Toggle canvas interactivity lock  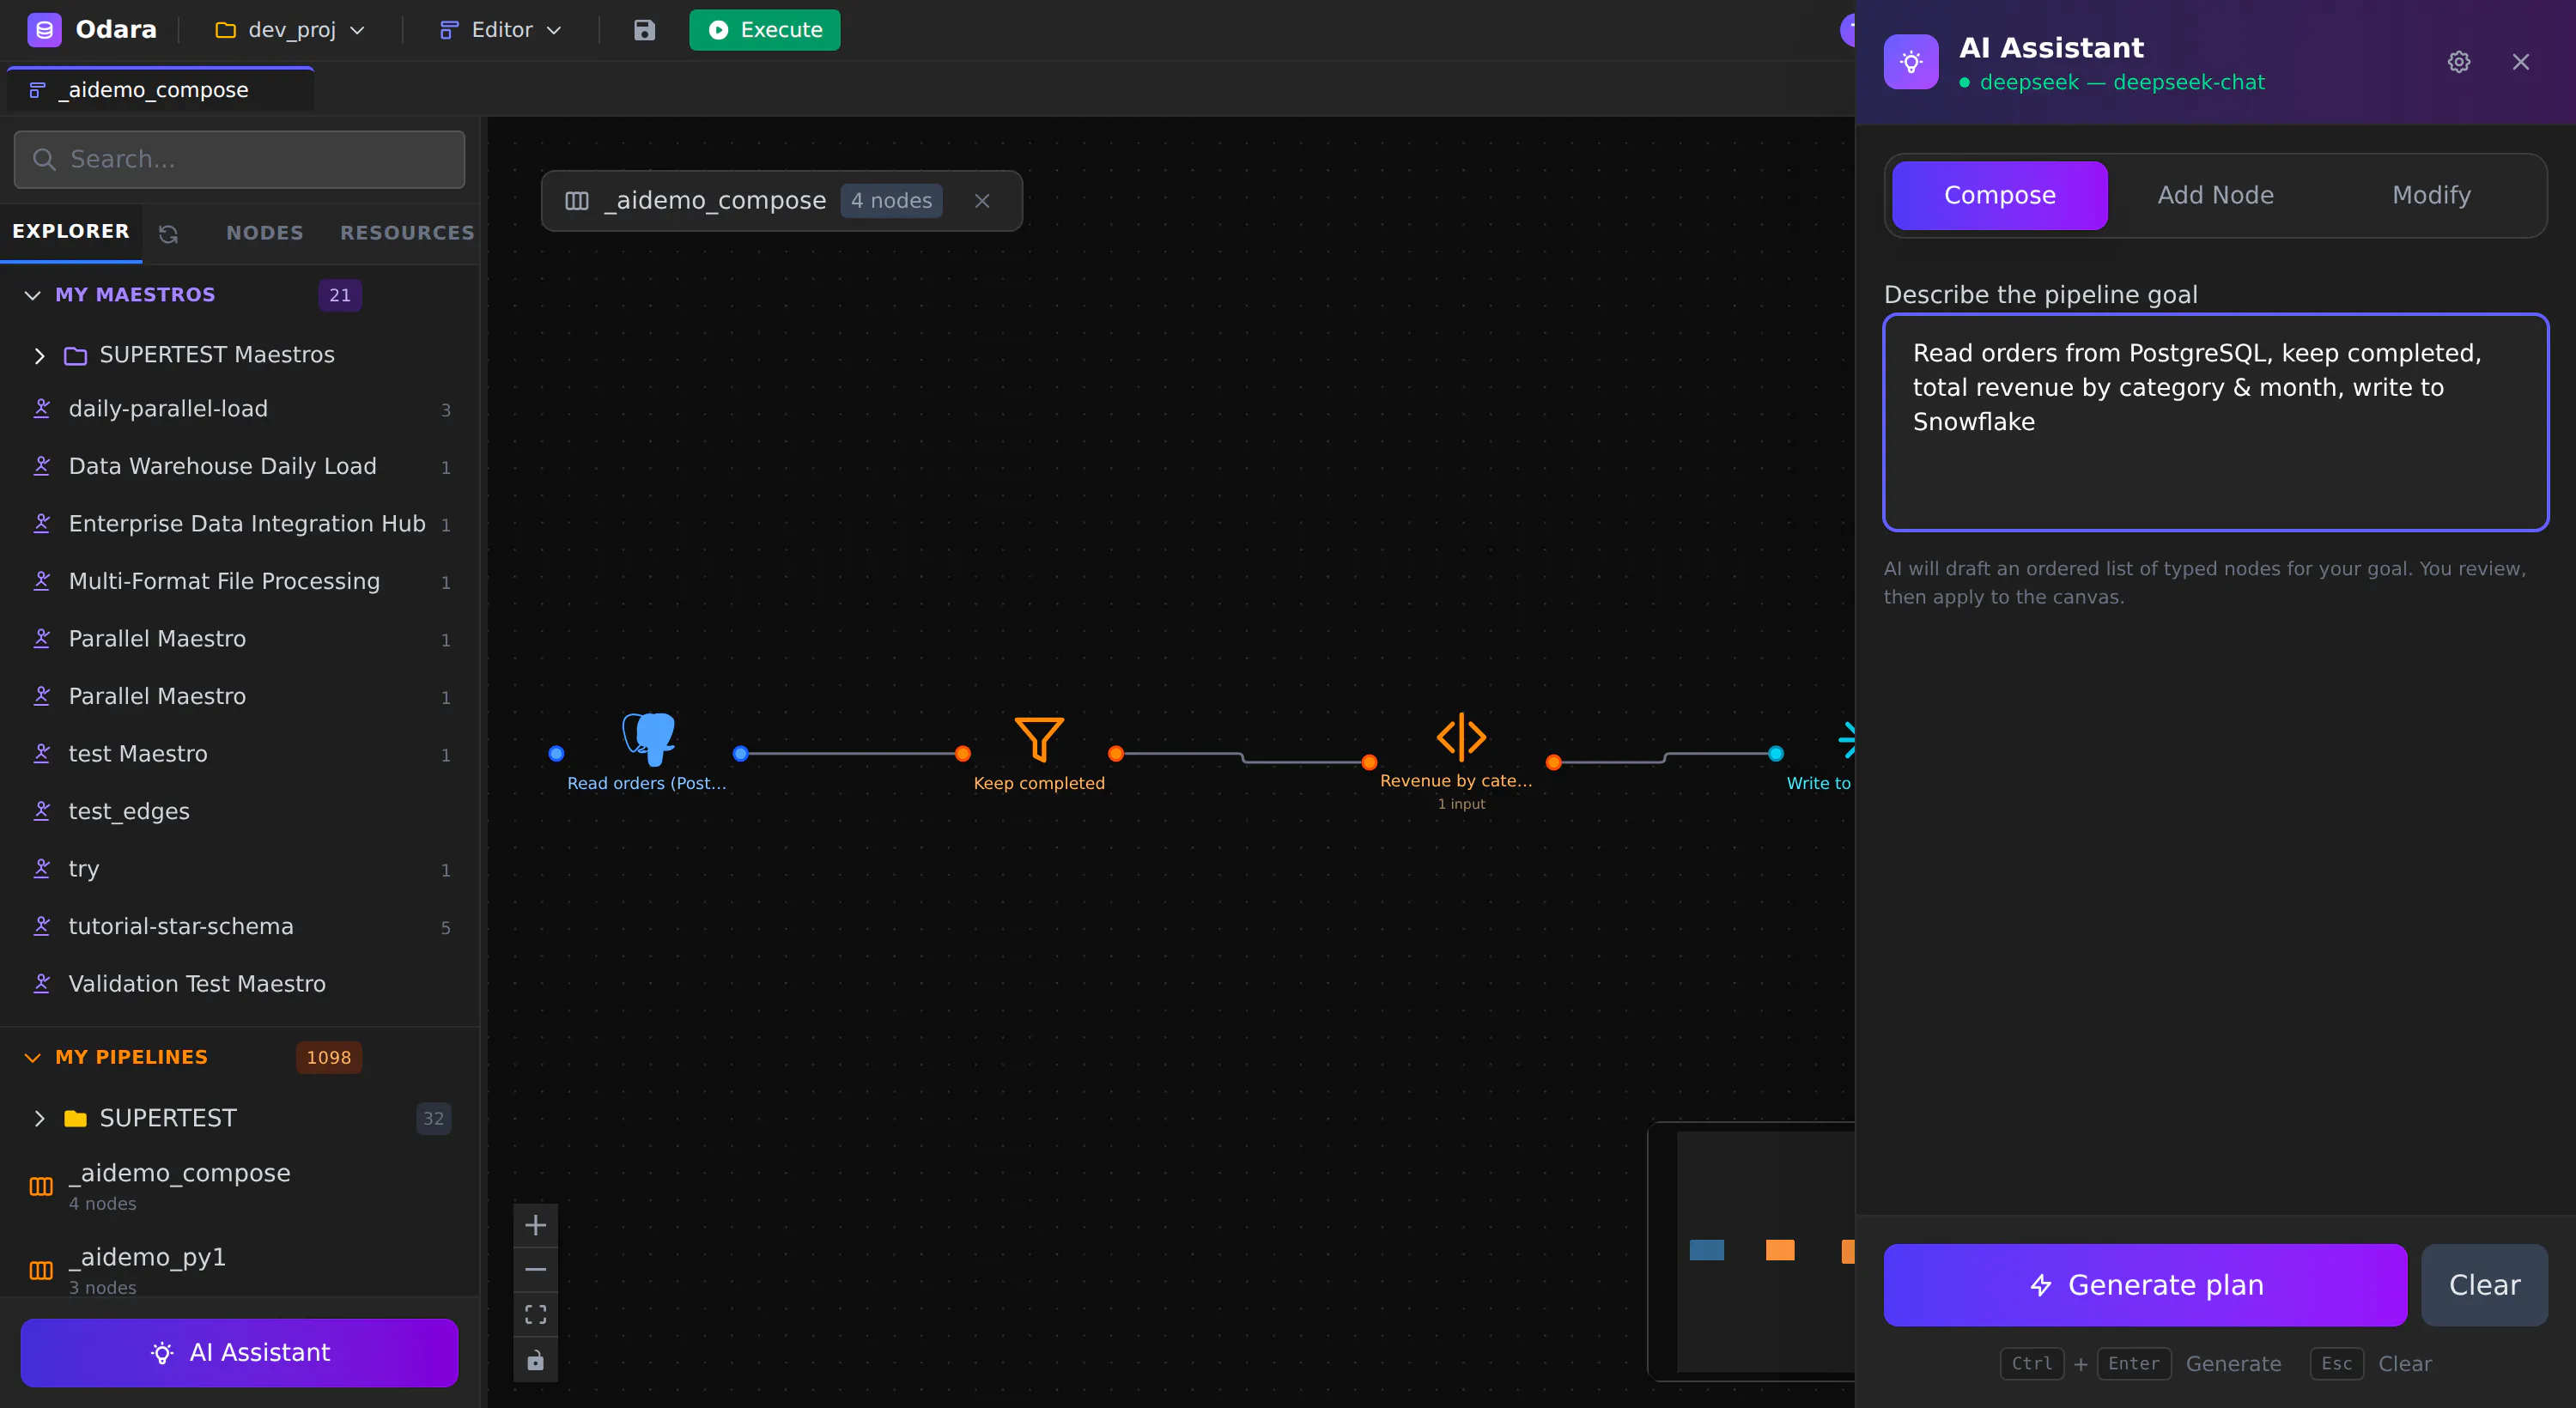(536, 1360)
